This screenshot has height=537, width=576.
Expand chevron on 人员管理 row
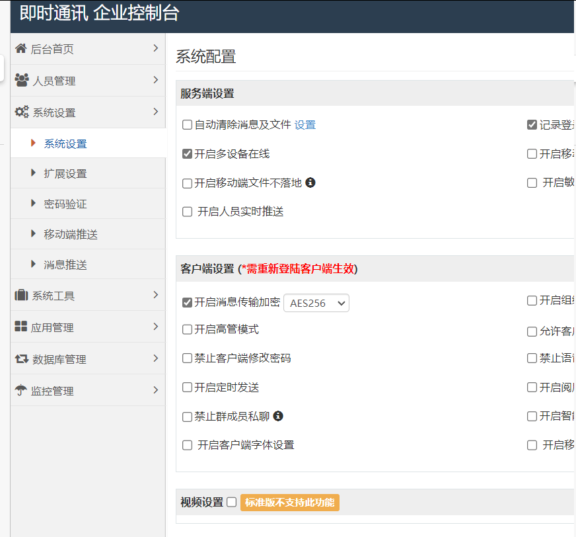point(156,80)
